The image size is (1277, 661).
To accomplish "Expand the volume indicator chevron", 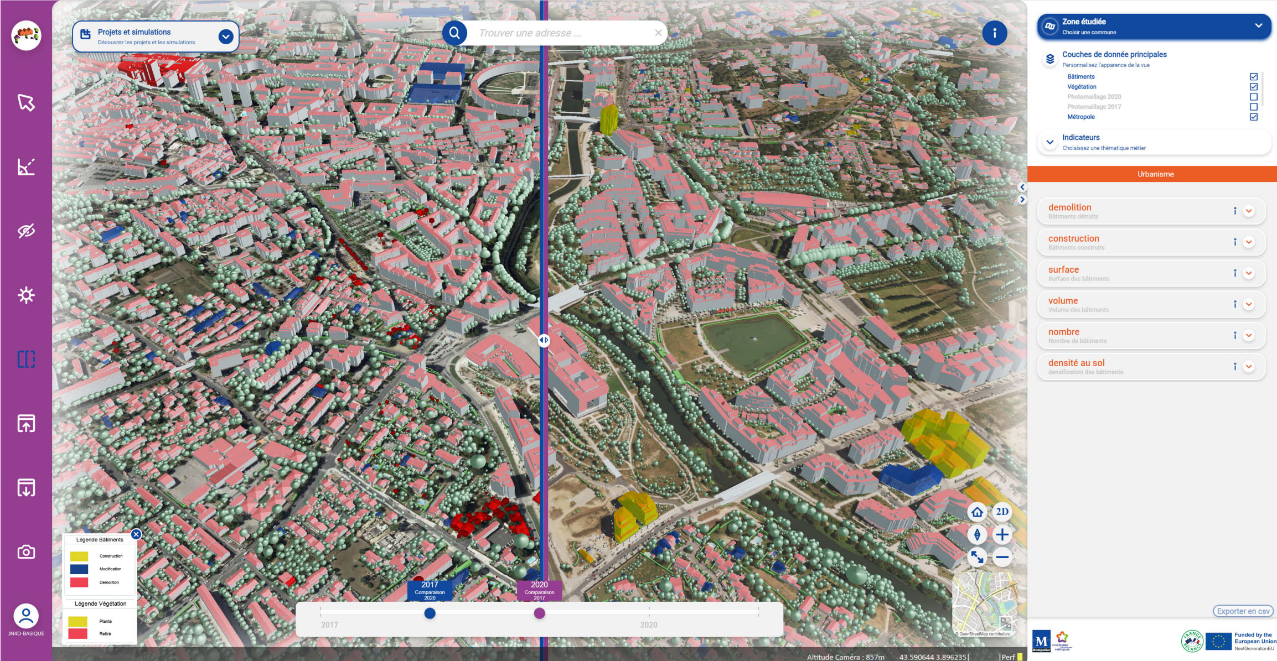I will click(1249, 304).
